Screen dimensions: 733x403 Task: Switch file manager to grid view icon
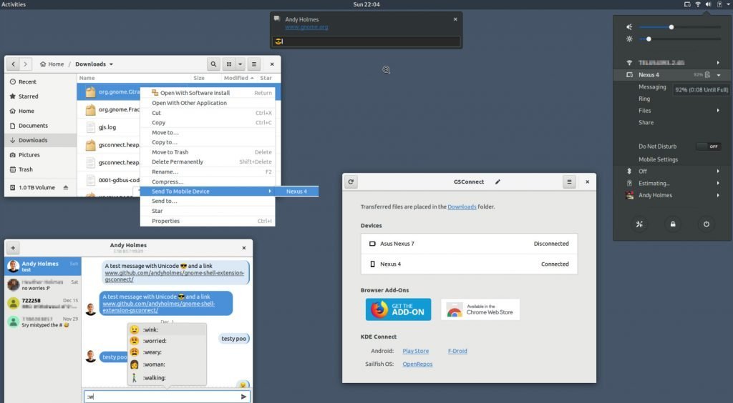point(228,64)
